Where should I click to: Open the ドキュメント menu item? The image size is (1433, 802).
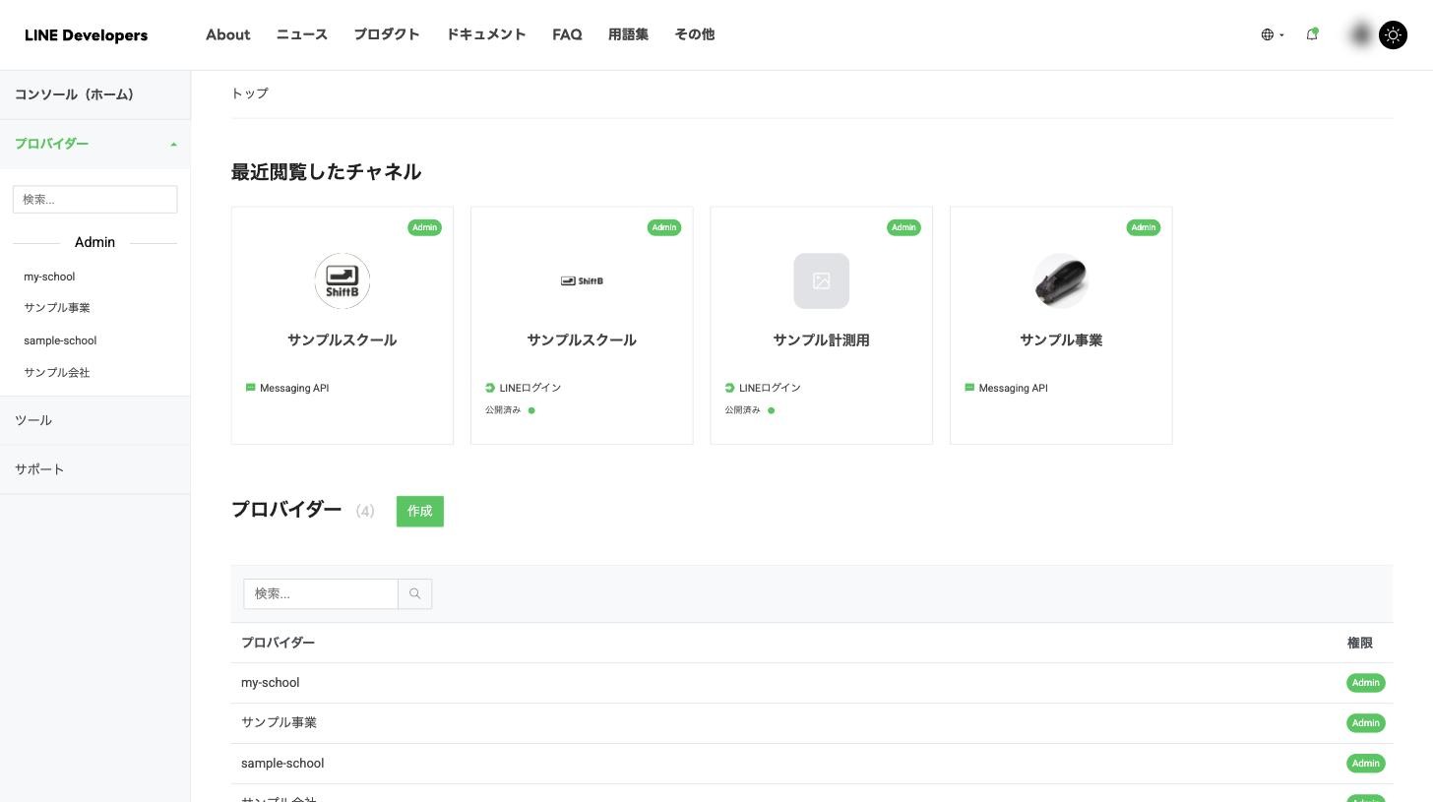coord(486,34)
